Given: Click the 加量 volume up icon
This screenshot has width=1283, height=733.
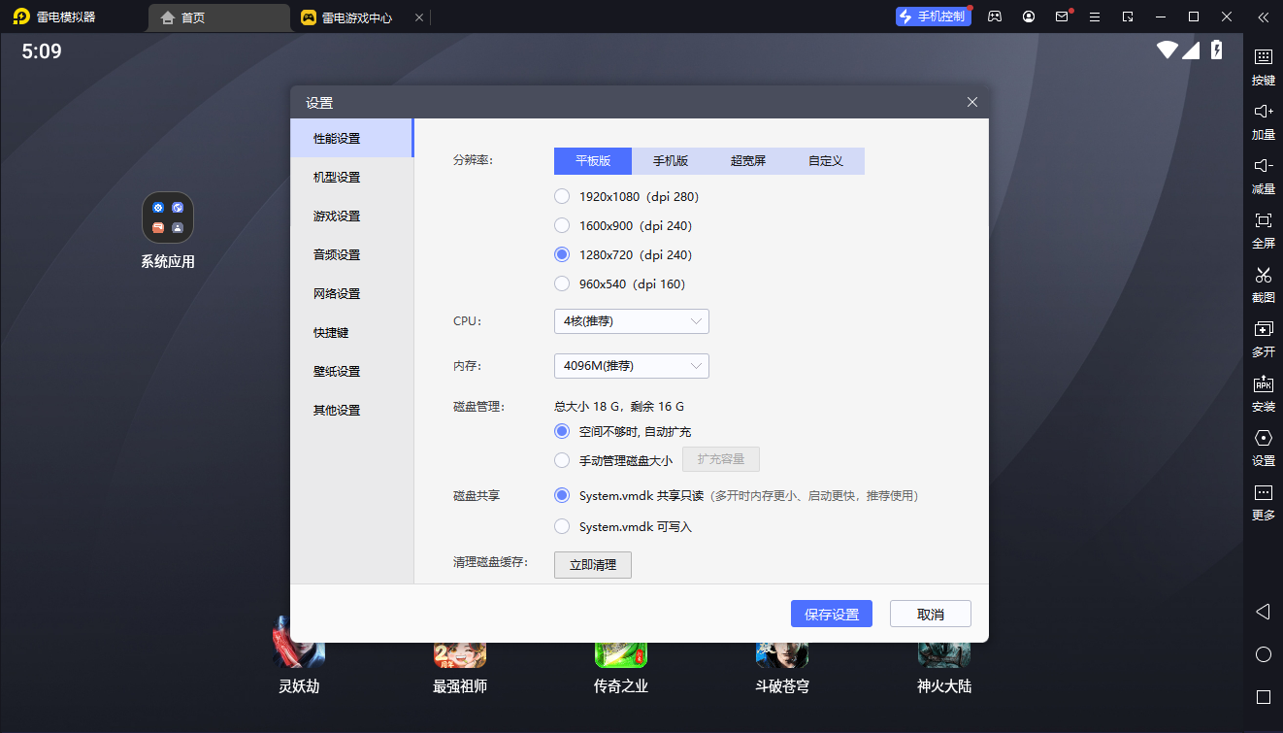Looking at the screenshot, I should (x=1263, y=113).
